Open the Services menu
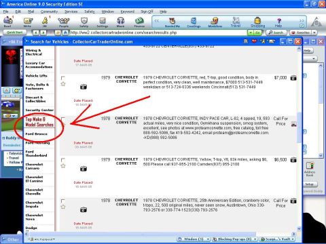Image resolution: width=326 pixels, height=244 pixels. [x=71, y=12]
